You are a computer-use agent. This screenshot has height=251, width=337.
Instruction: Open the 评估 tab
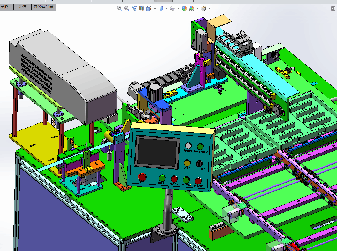(22, 7)
